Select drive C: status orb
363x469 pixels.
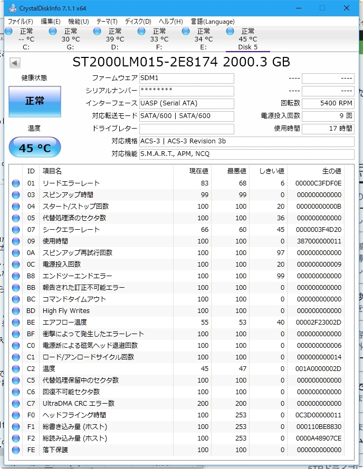pos(8,31)
